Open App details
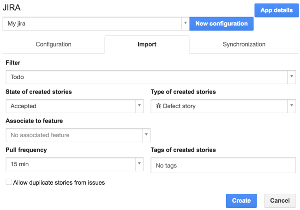The height and width of the screenshot is (210, 300). [276, 10]
